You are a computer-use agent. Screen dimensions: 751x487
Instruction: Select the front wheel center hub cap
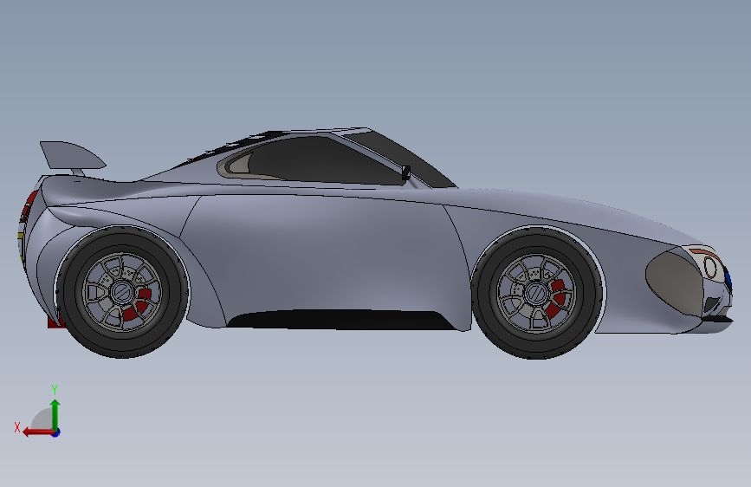pos(536,292)
